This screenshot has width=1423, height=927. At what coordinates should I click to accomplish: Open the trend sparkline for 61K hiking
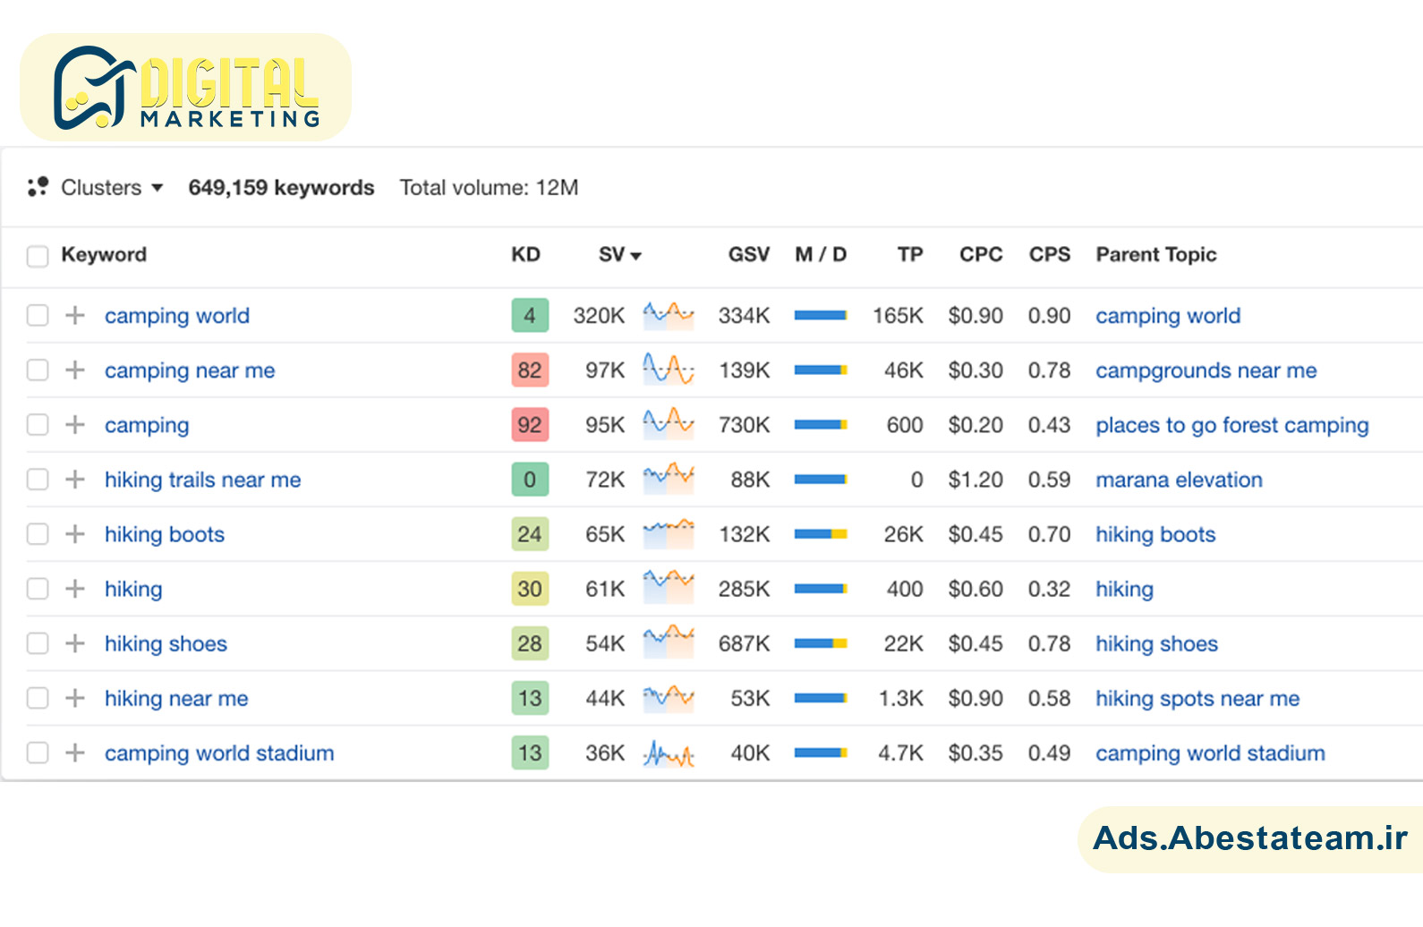(669, 588)
